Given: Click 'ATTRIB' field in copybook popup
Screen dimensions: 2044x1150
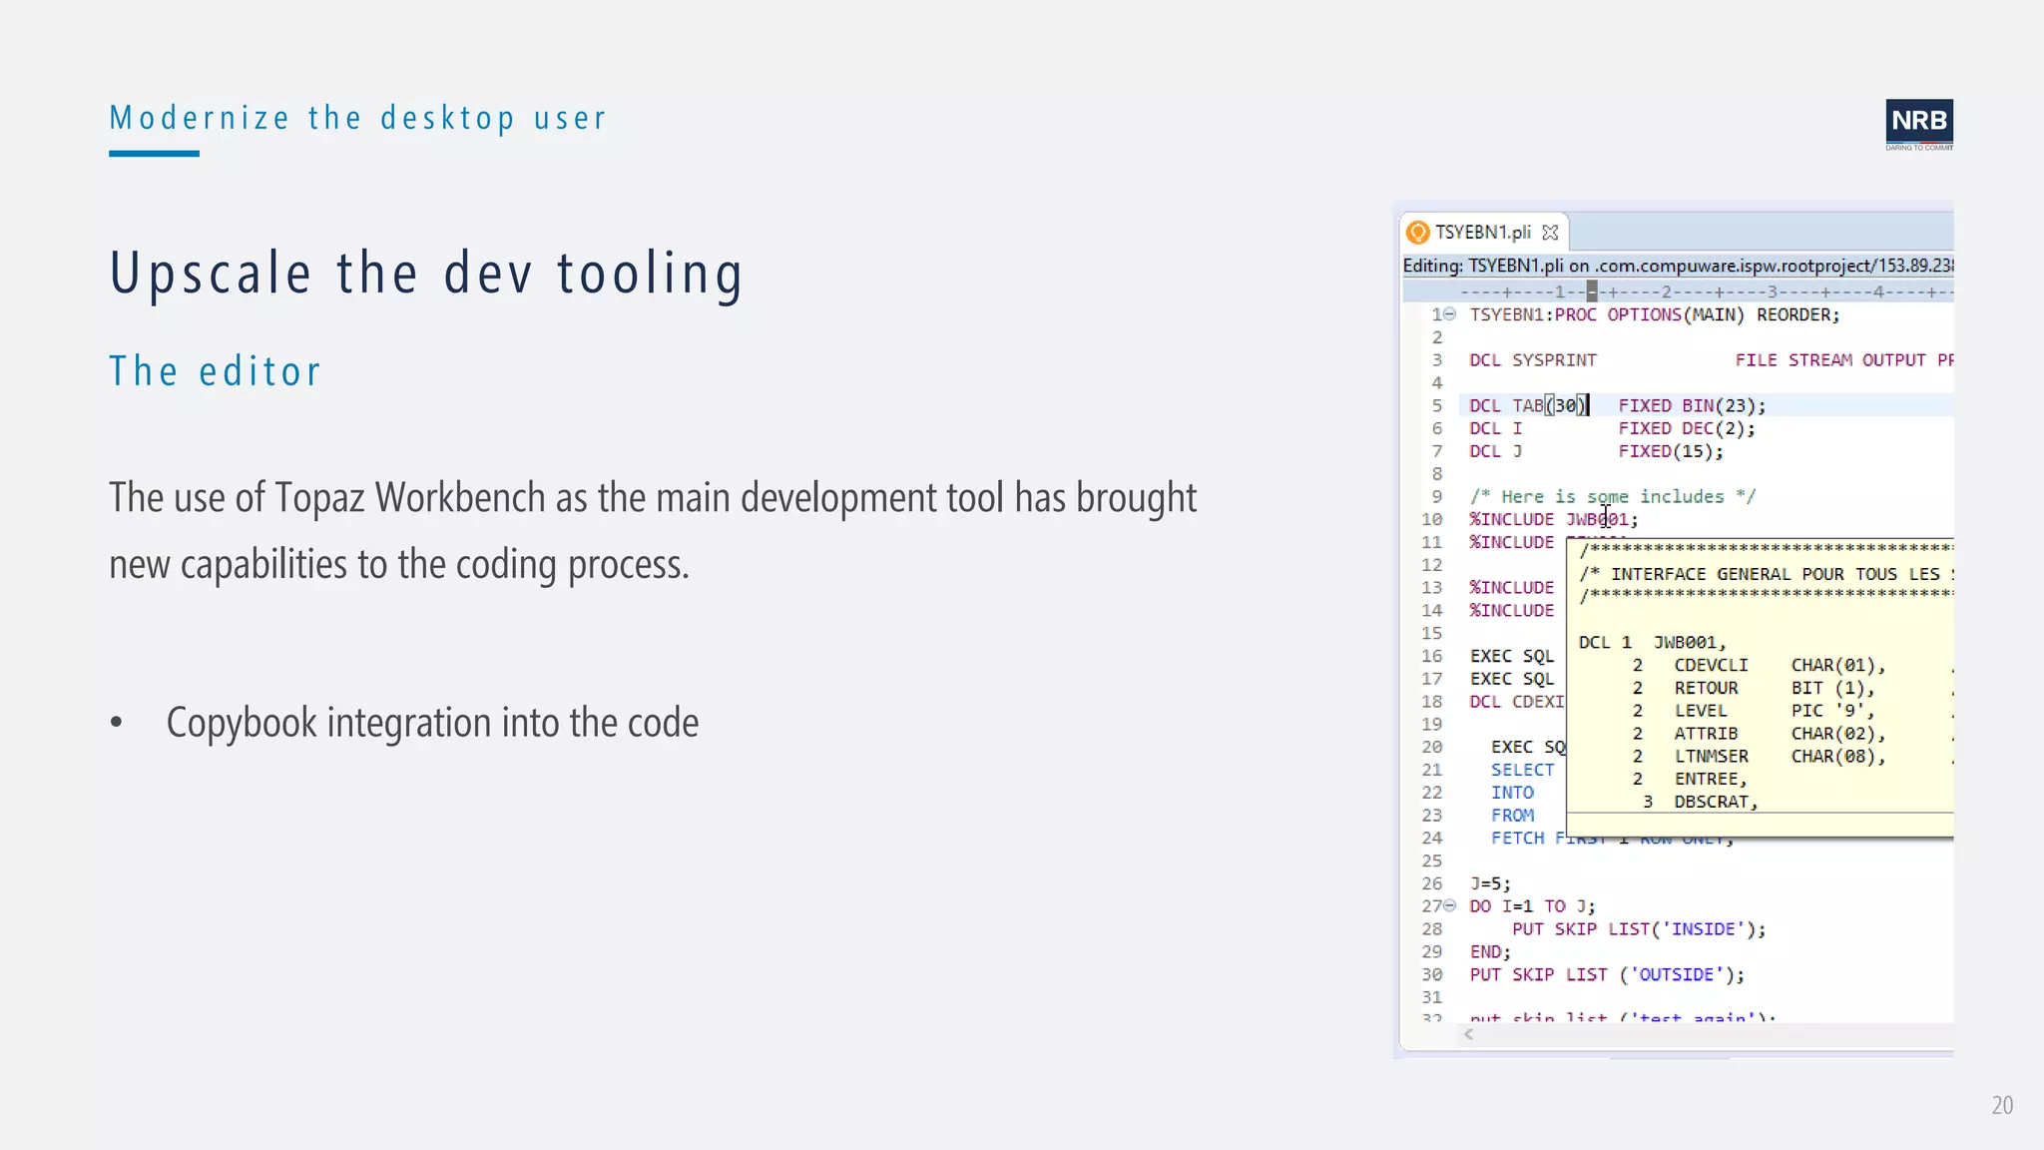Looking at the screenshot, I should pos(1706,734).
